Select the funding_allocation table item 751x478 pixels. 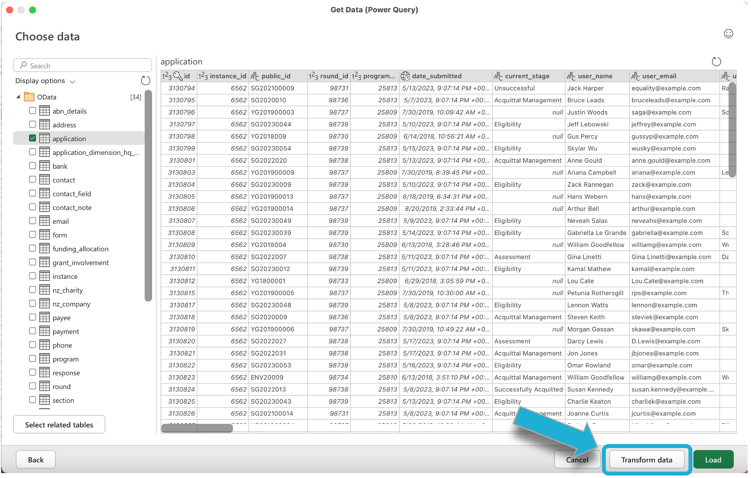80,249
